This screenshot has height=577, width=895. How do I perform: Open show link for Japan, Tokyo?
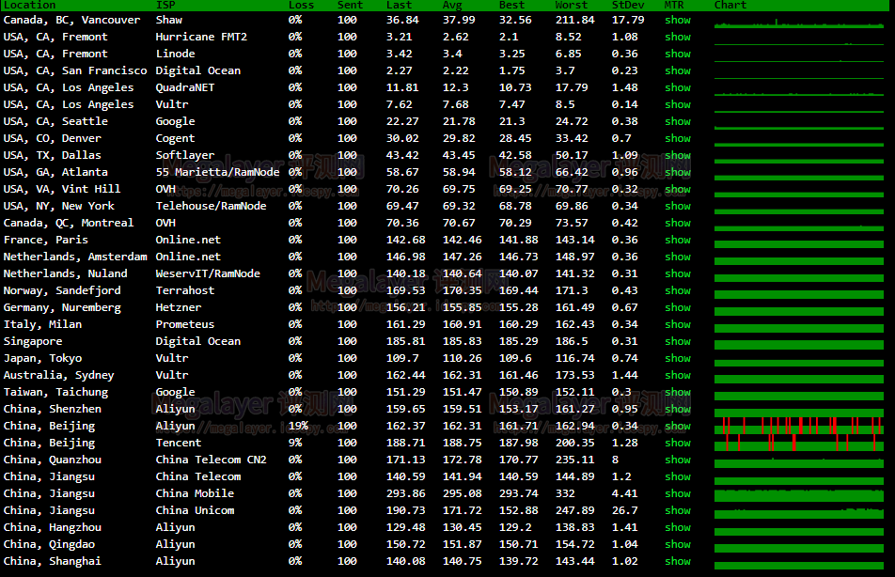(x=678, y=358)
